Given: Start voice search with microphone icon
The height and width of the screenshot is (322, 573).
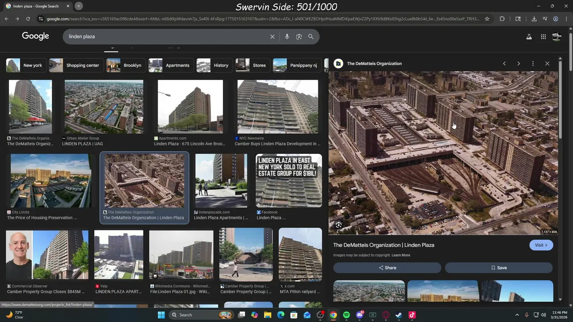Looking at the screenshot, I should click(287, 37).
